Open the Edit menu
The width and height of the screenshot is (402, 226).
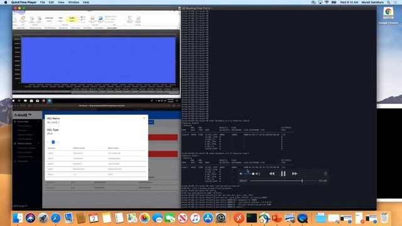tap(52, 3)
